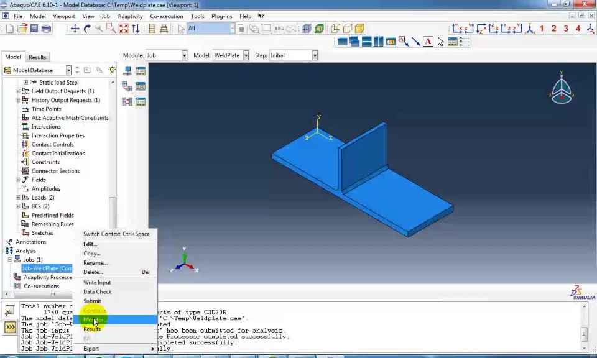Open the Co-execution Manager icon
This screenshot has width=597, height=358.
pyautogui.click(x=141, y=101)
